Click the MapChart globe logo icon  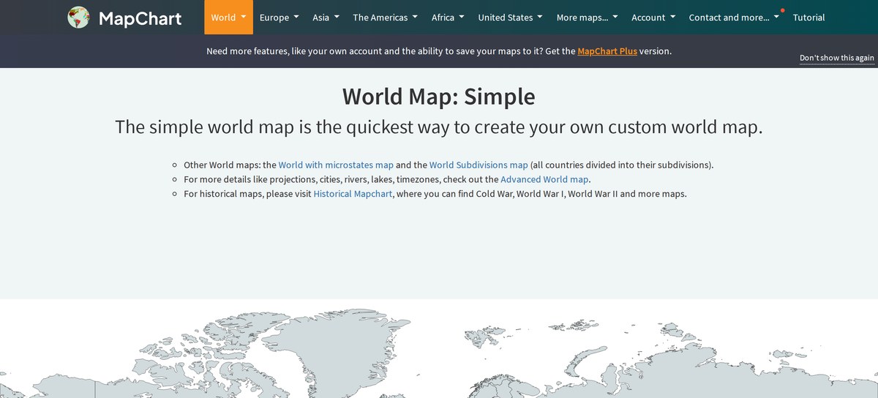[x=78, y=18]
